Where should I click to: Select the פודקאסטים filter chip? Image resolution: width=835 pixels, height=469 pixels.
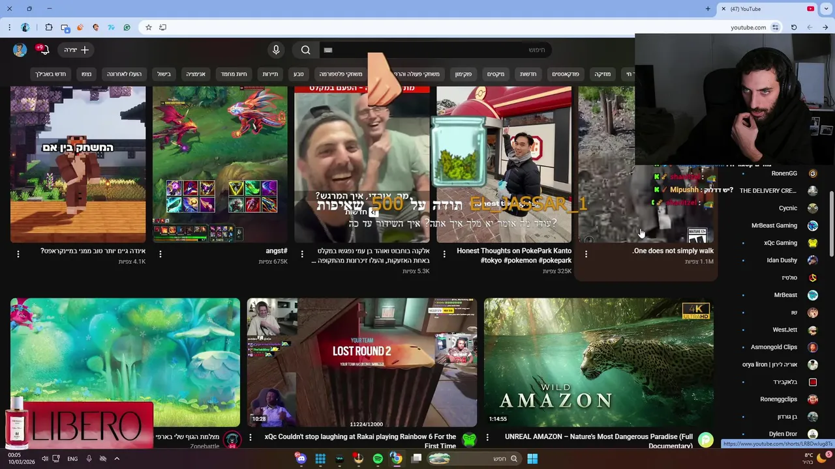coord(566,74)
